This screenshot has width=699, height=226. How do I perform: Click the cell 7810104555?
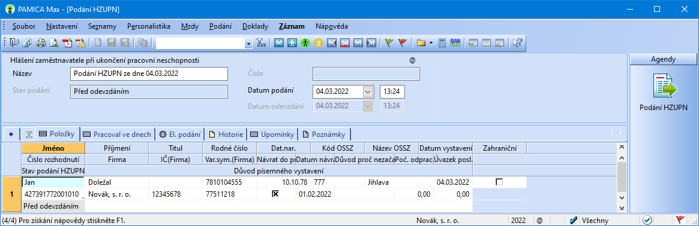point(229,182)
